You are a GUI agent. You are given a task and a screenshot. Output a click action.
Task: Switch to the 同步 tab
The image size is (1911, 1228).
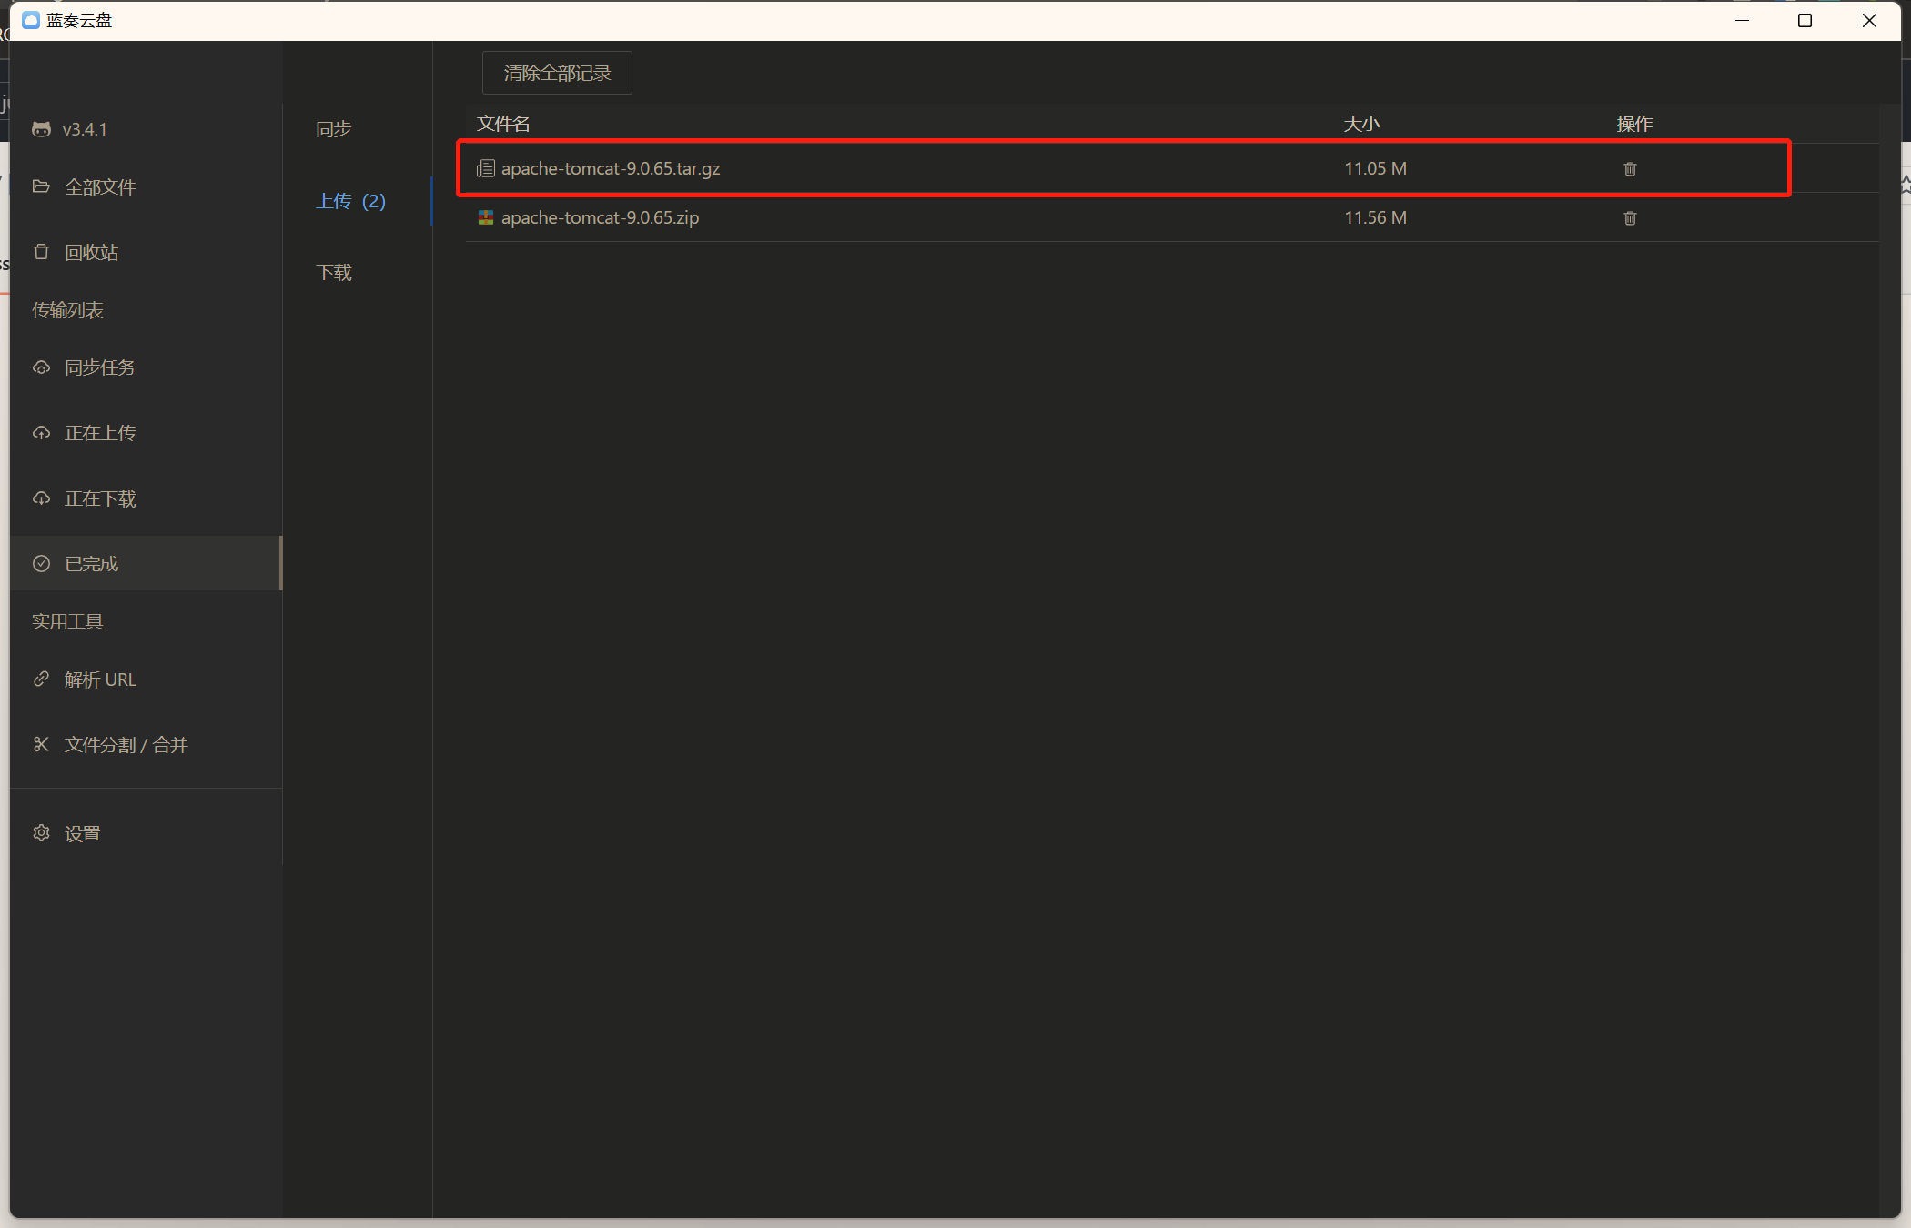tap(333, 129)
